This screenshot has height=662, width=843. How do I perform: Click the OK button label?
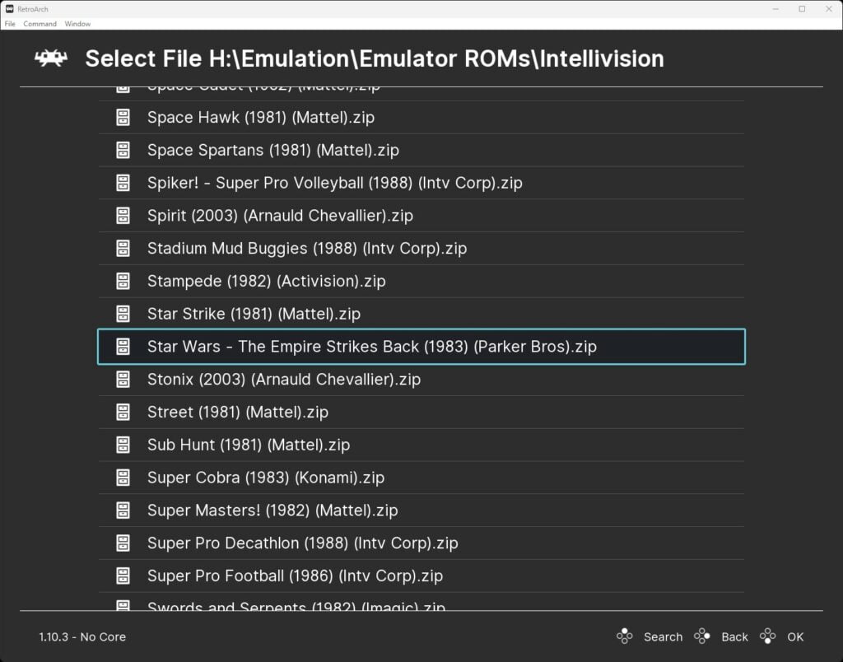[795, 636]
